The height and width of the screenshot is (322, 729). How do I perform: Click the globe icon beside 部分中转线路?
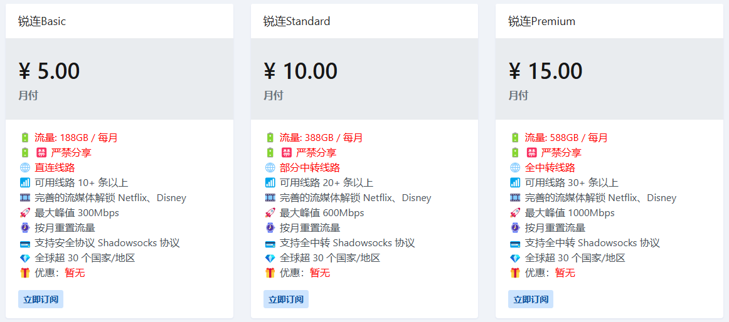coord(270,167)
